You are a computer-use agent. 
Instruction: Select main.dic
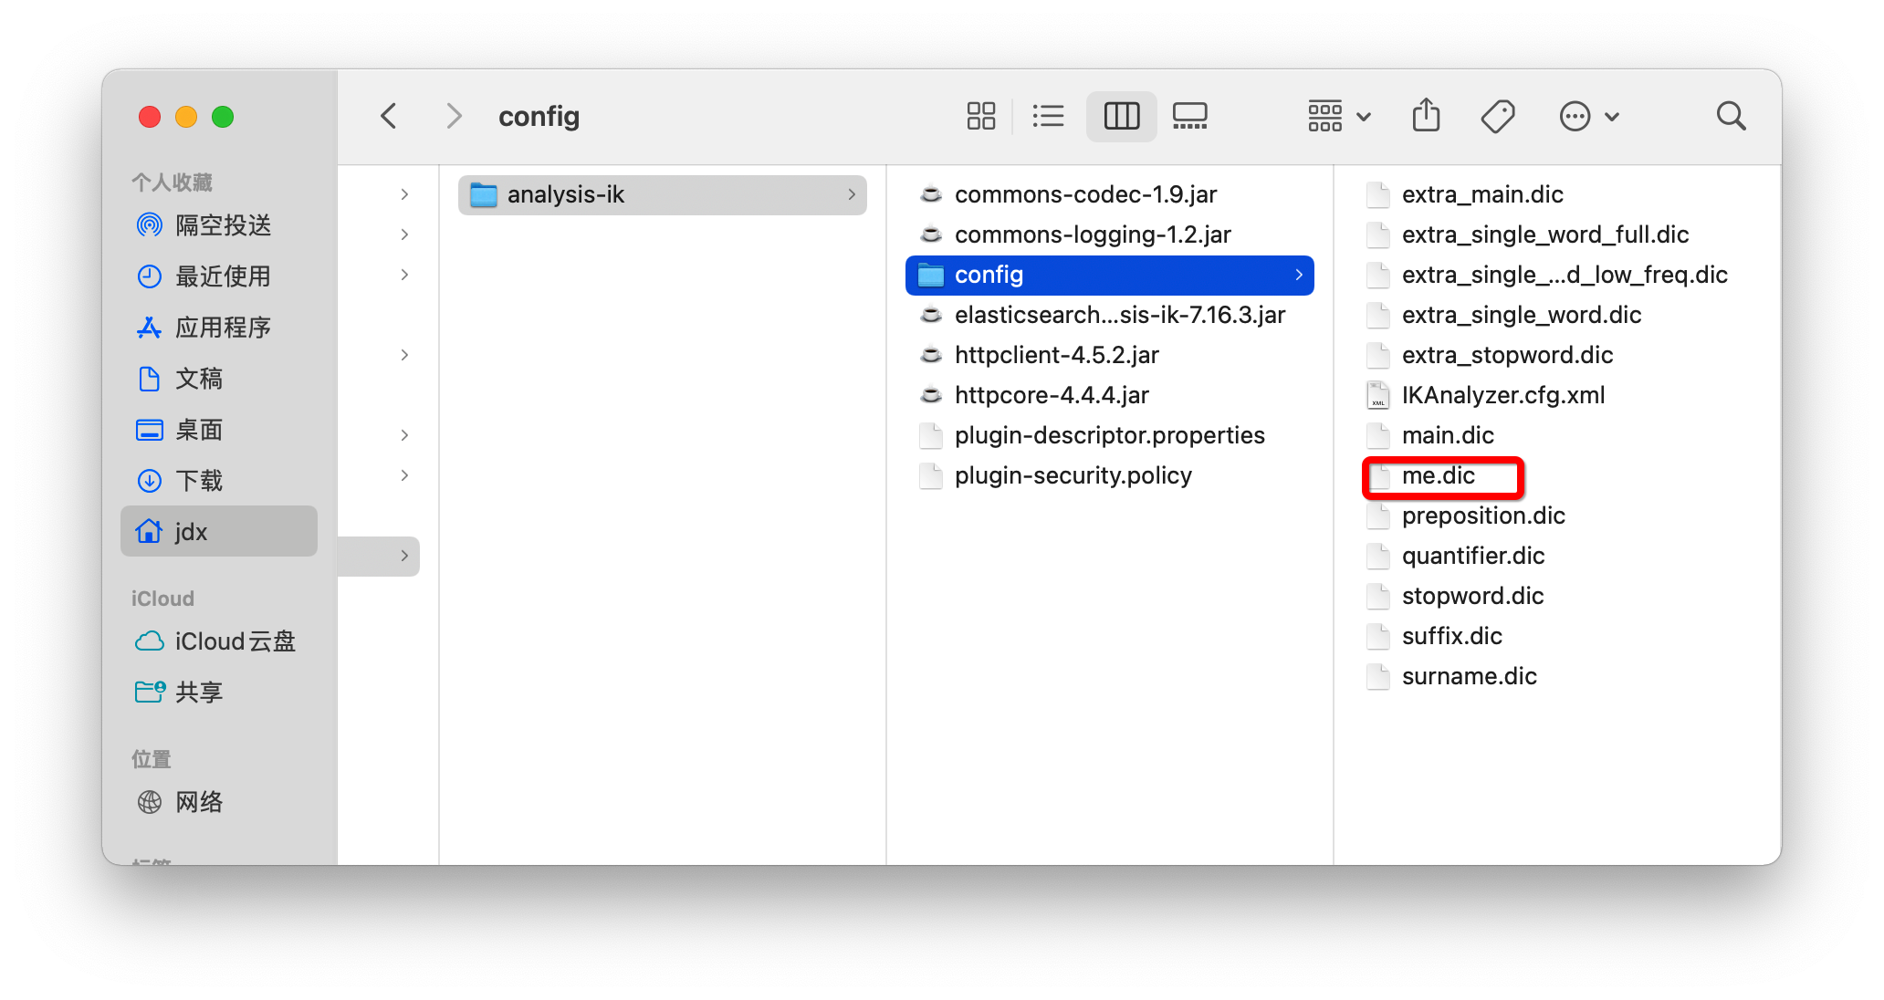point(1557,435)
